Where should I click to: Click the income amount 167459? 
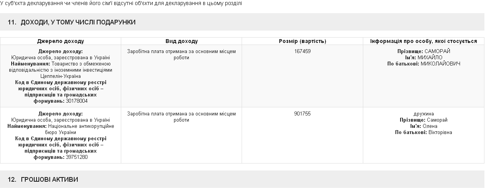pyautogui.click(x=302, y=51)
